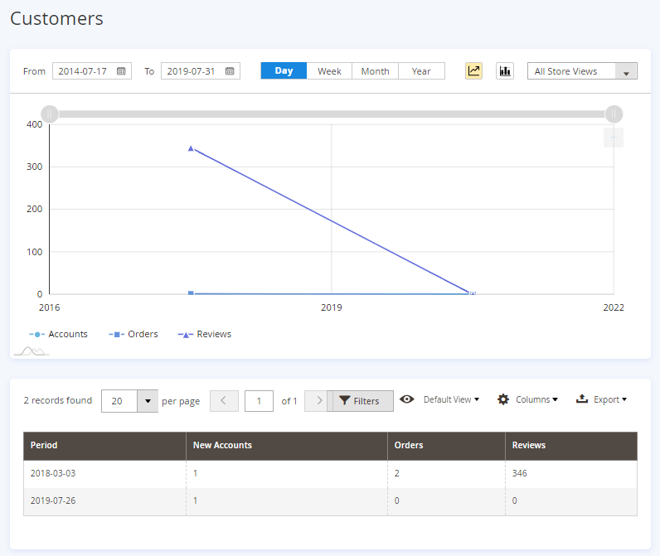660x556 pixels.
Task: Go to previous page of records
Action: pyautogui.click(x=224, y=401)
